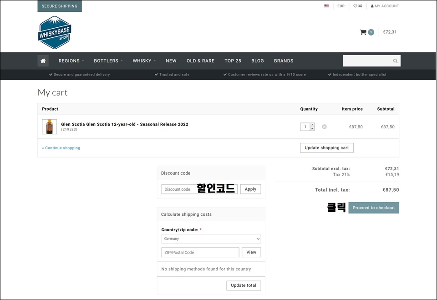The height and width of the screenshot is (300, 437).
Task: Click Proceed to checkout button
Action: point(373,208)
